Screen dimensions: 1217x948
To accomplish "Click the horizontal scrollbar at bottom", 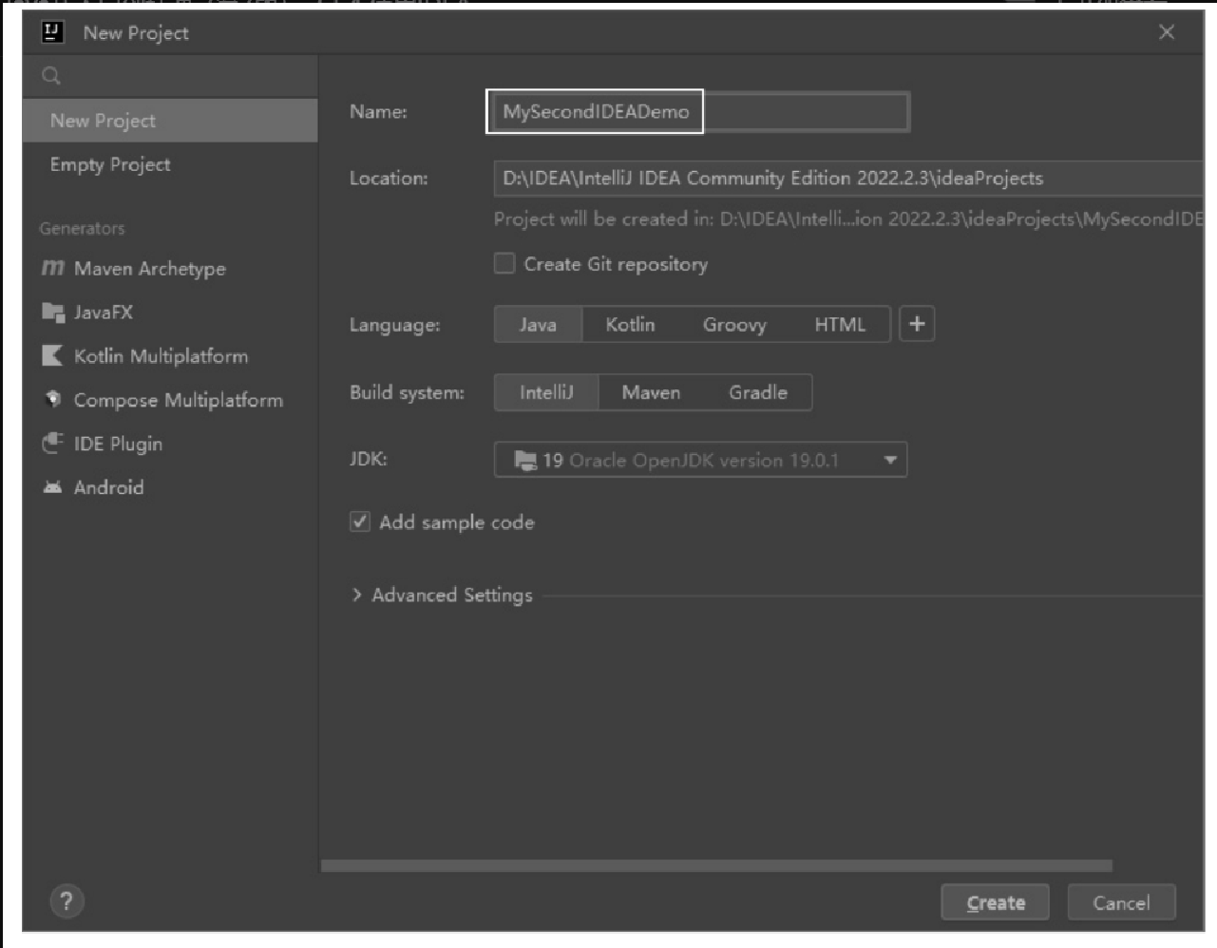I will click(x=716, y=865).
